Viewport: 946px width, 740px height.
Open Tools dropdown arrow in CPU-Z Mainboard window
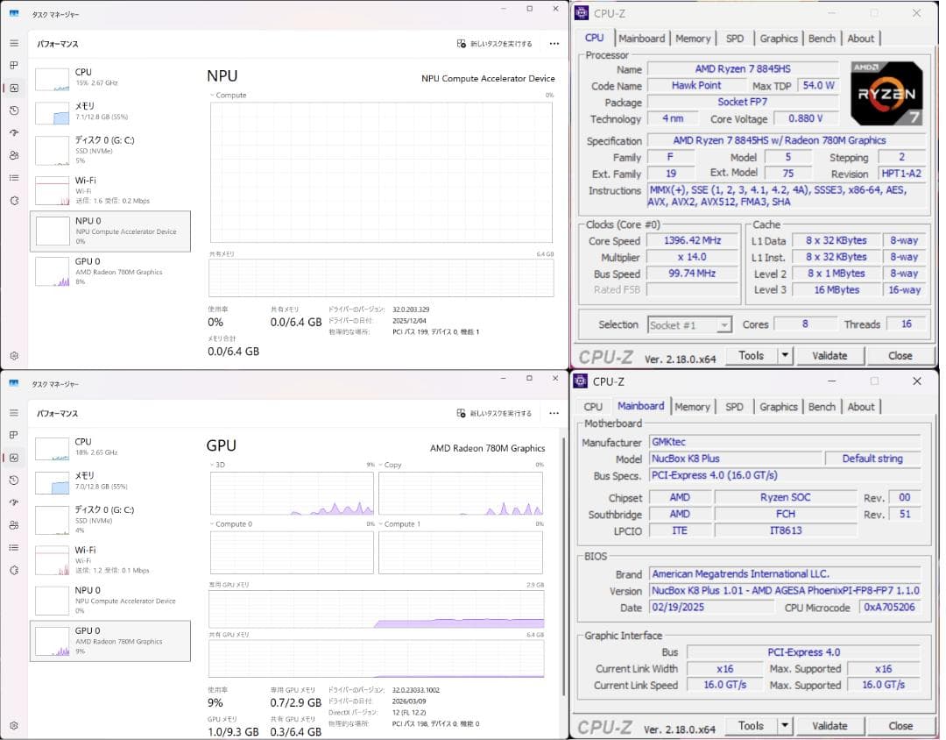[x=784, y=725]
